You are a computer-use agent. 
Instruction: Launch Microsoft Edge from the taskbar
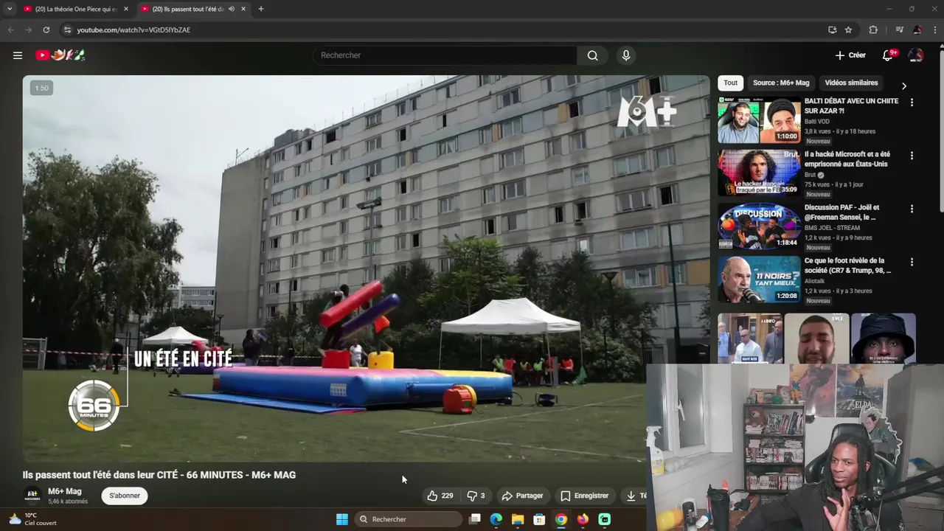[x=496, y=519]
